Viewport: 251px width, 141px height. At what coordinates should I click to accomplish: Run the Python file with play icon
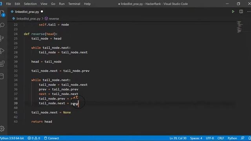click(x=233, y=11)
